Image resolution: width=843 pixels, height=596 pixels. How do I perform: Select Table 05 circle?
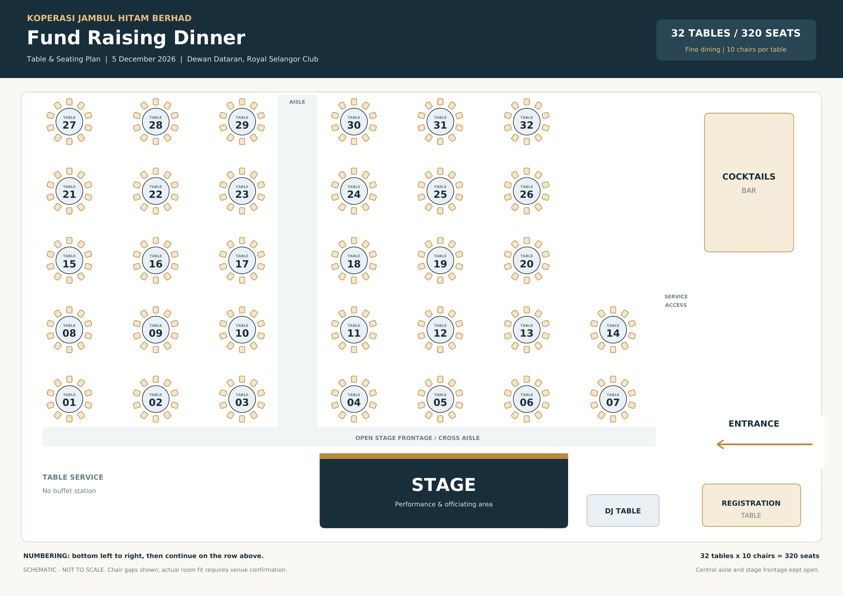tap(440, 399)
